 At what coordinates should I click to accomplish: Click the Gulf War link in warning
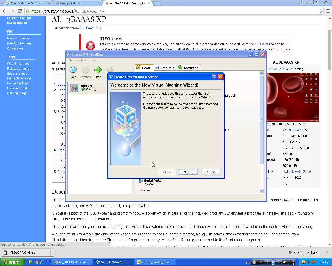[259, 44]
